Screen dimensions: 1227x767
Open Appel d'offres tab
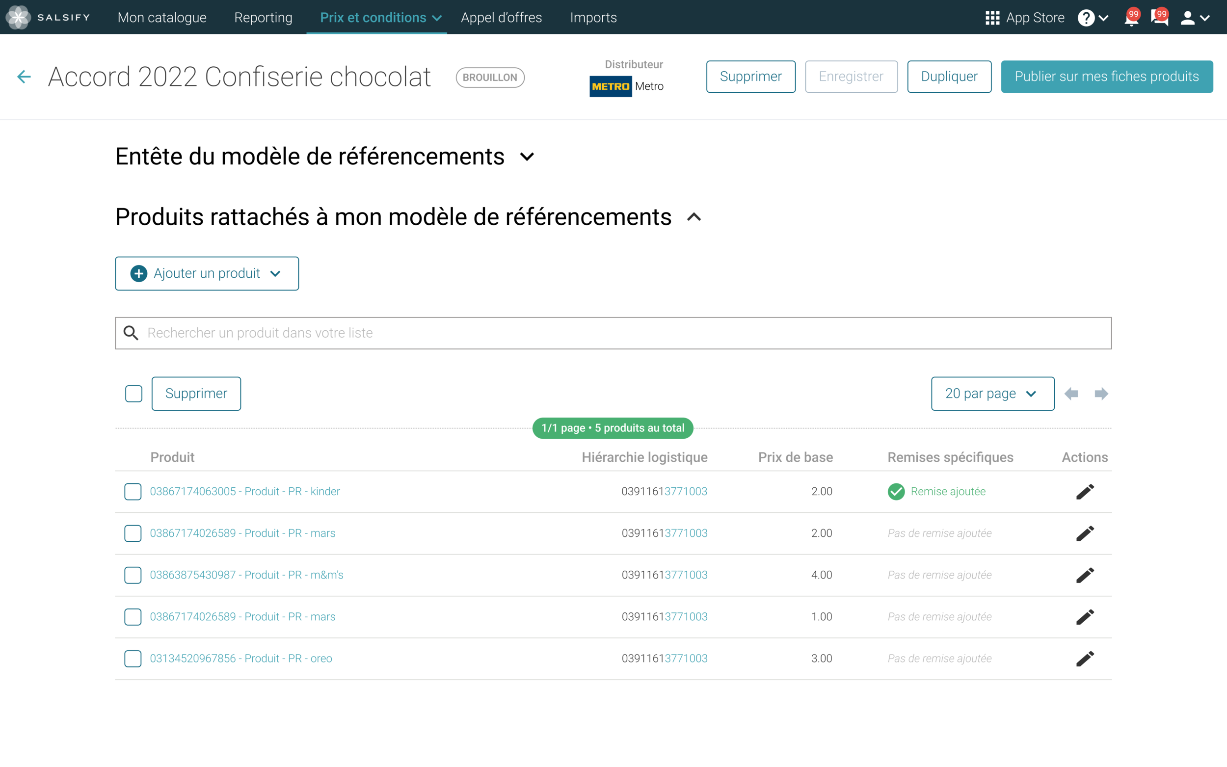click(501, 18)
